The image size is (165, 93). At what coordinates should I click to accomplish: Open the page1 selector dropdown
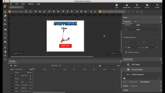pos(16,53)
